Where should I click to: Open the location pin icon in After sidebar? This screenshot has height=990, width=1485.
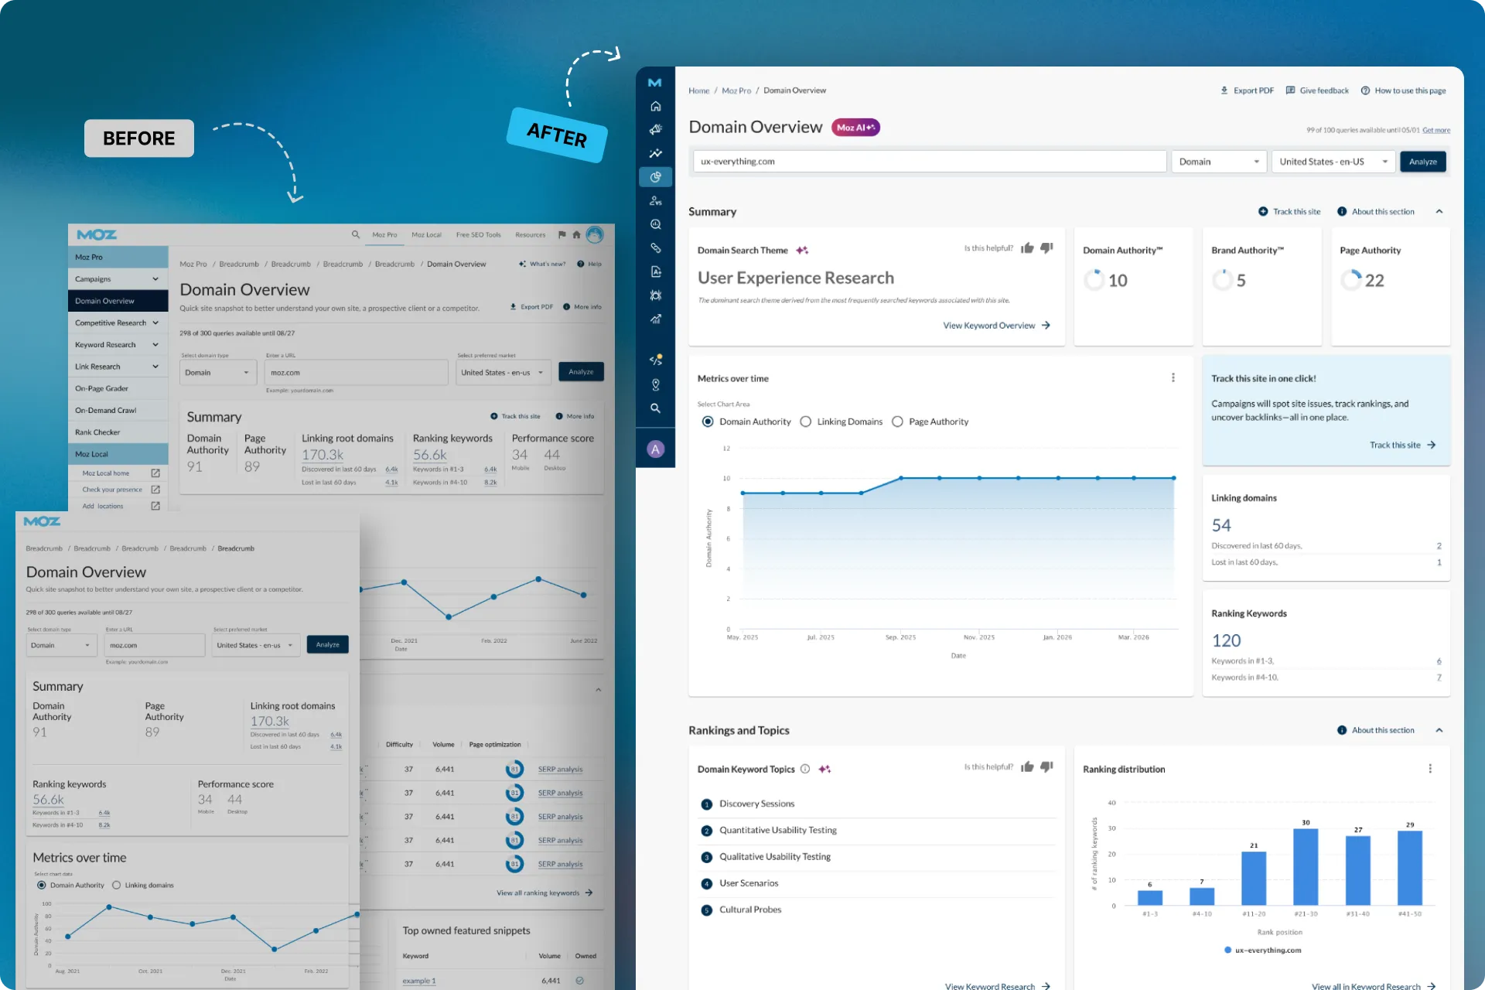tap(655, 384)
